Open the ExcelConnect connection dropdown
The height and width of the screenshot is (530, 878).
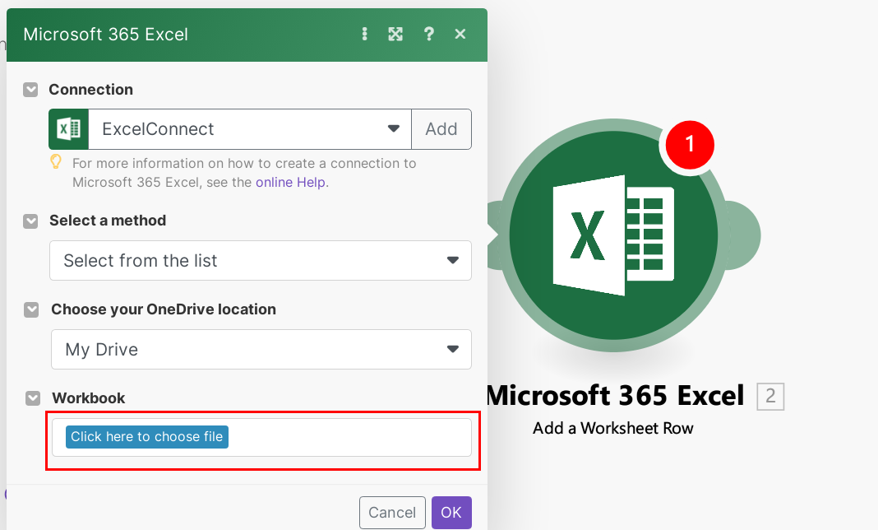[250, 129]
